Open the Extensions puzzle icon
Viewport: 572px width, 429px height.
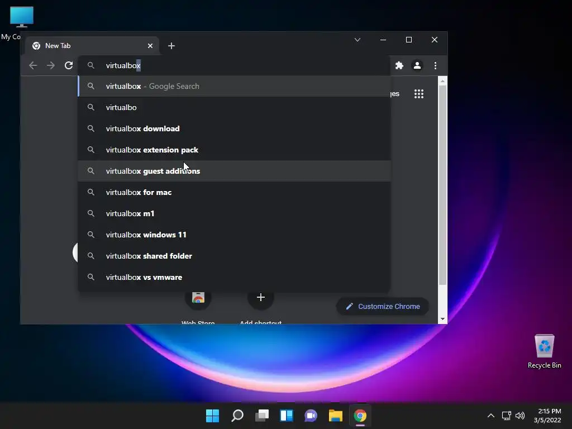pyautogui.click(x=399, y=66)
